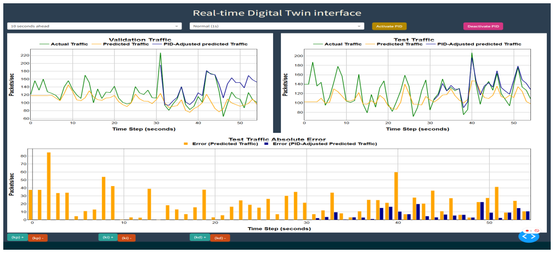Click blue Error (PID-Adjusted Predicted Traffic) legend swatch
The height and width of the screenshot is (253, 554).
(x=267, y=144)
